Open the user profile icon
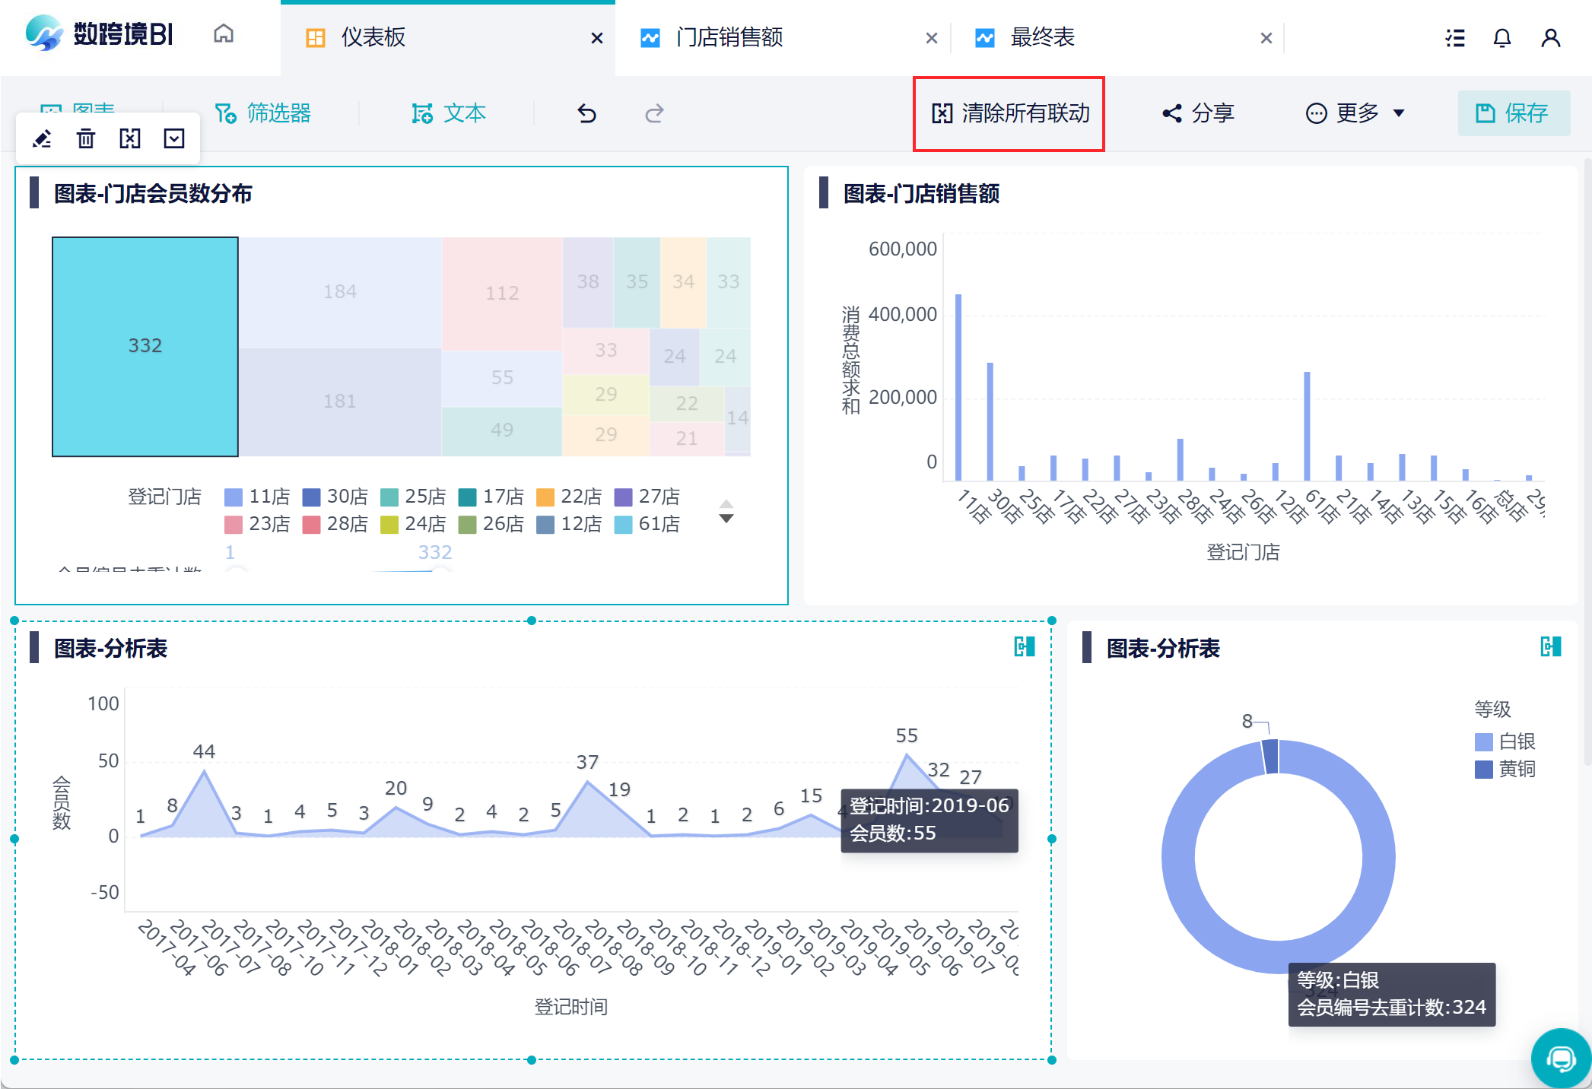Screen dimensions: 1592x1089 pyautogui.click(x=1550, y=38)
